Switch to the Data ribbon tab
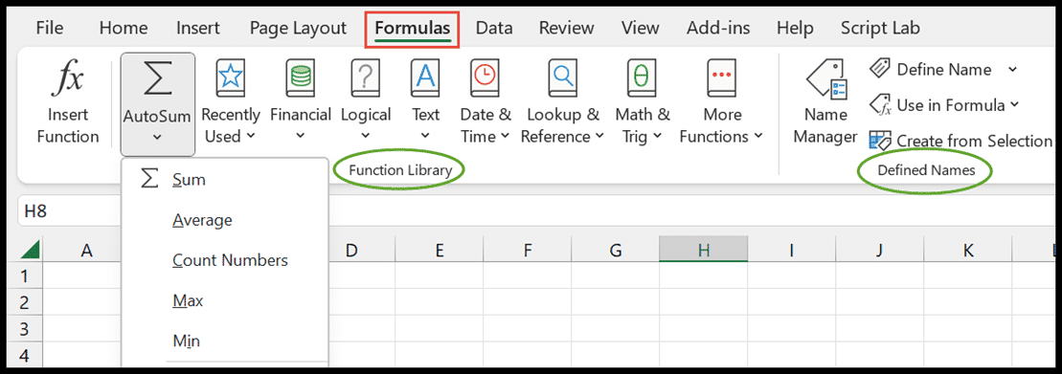 [494, 28]
